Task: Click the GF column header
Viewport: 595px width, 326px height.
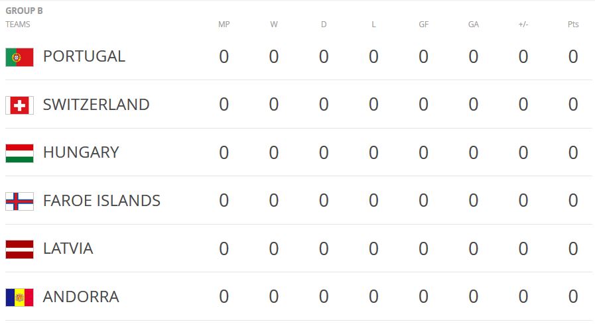Action: click(x=423, y=25)
